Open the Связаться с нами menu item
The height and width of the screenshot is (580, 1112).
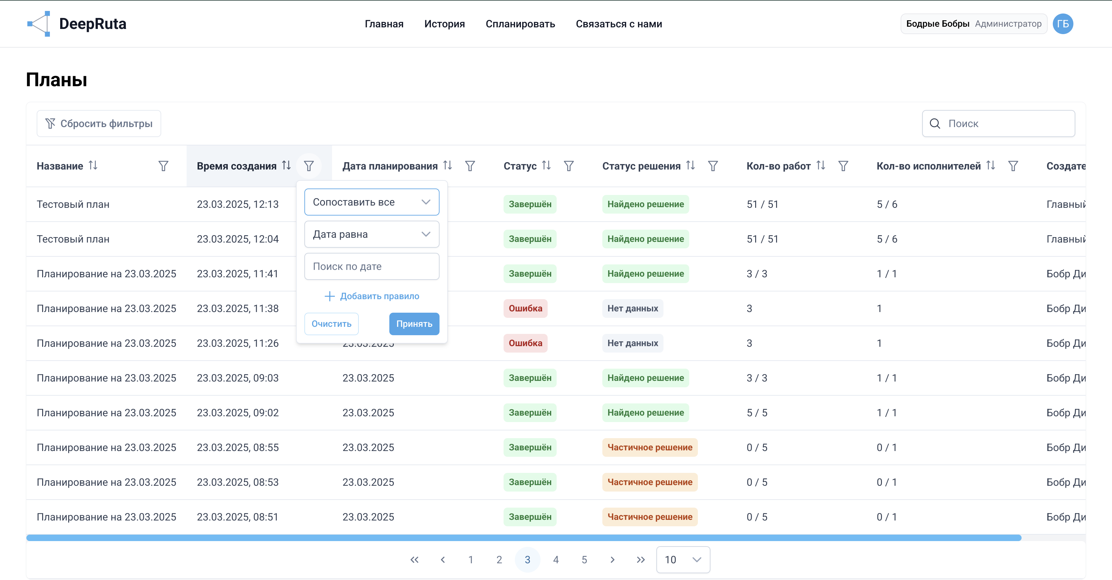click(619, 24)
